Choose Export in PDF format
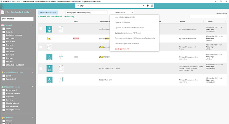The image size is (229, 124). coord(123,23)
